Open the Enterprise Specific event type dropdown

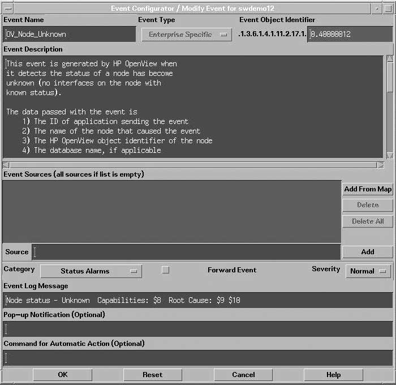(x=187, y=35)
